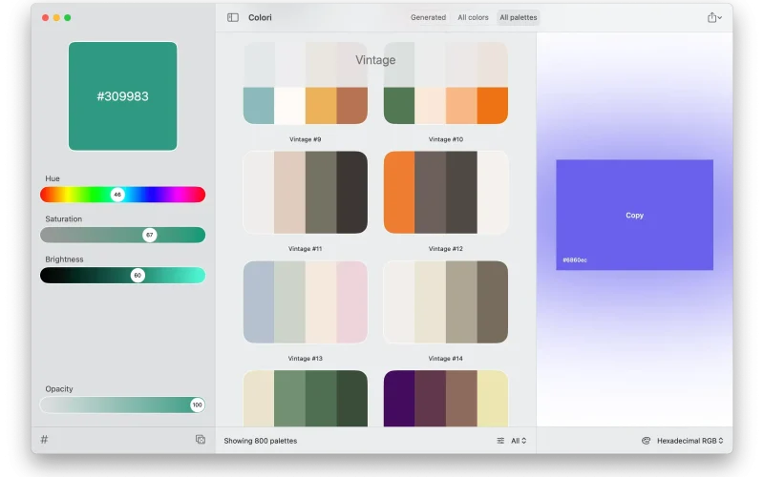The width and height of the screenshot is (764, 477).
Task: Select the Vintage #9 palette
Action: click(x=306, y=83)
